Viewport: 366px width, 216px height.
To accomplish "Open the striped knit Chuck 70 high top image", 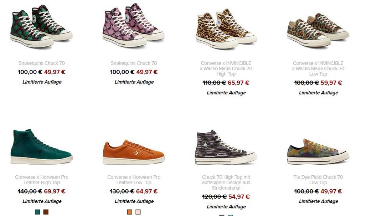I will pyautogui.click(x=226, y=147).
